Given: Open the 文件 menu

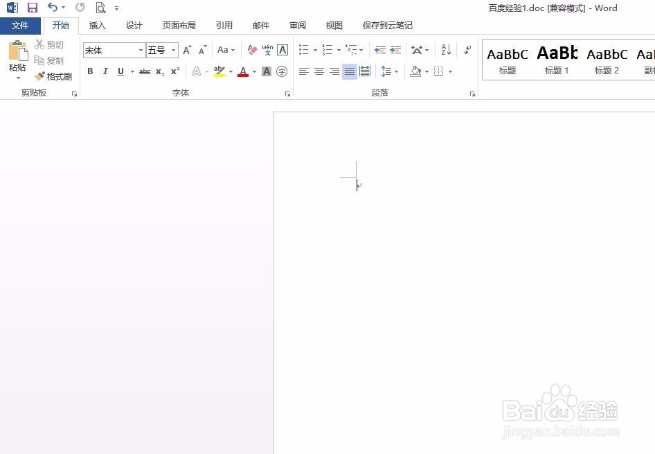Looking at the screenshot, I should click(21, 25).
